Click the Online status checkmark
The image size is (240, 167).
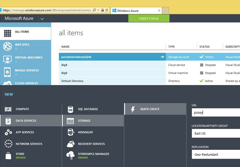(x=201, y=57)
